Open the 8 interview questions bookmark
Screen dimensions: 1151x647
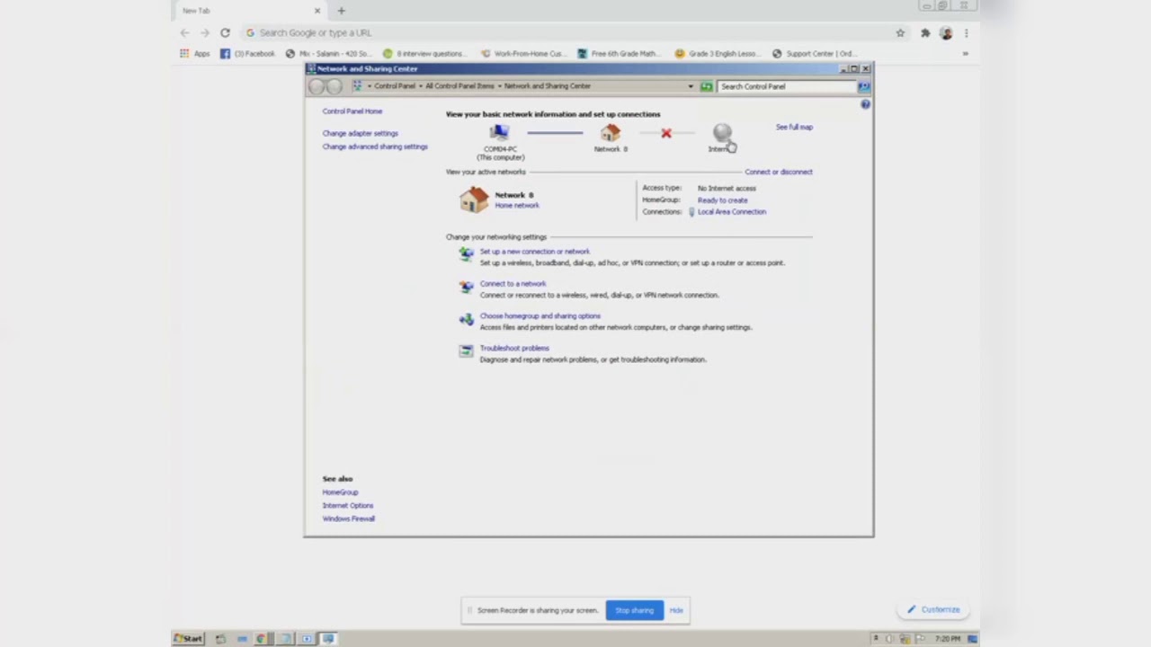click(x=425, y=53)
